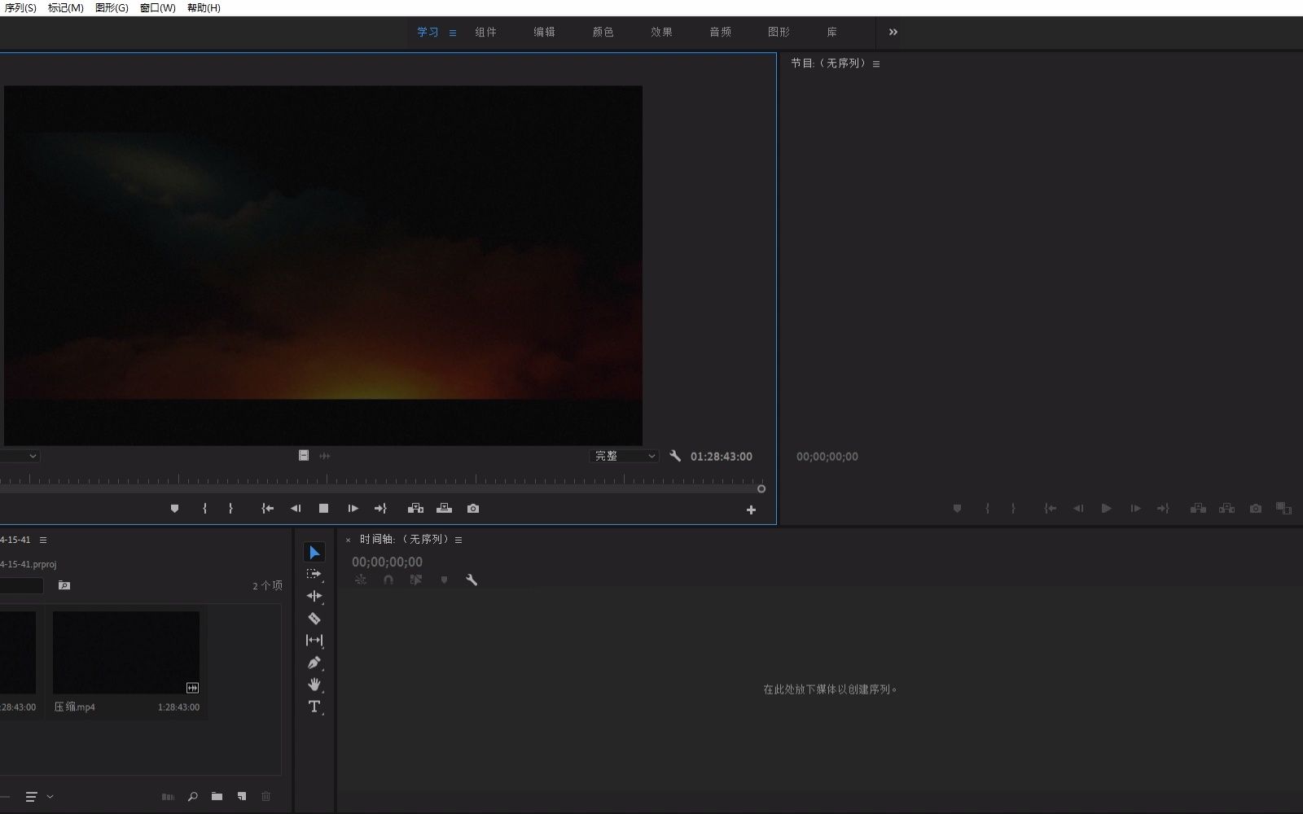Click timeline timecode 00;00;00;00
This screenshot has height=814, width=1303.
pos(388,562)
